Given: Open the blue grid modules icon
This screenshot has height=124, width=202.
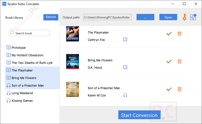Looking at the screenshot, I should tap(193, 17).
